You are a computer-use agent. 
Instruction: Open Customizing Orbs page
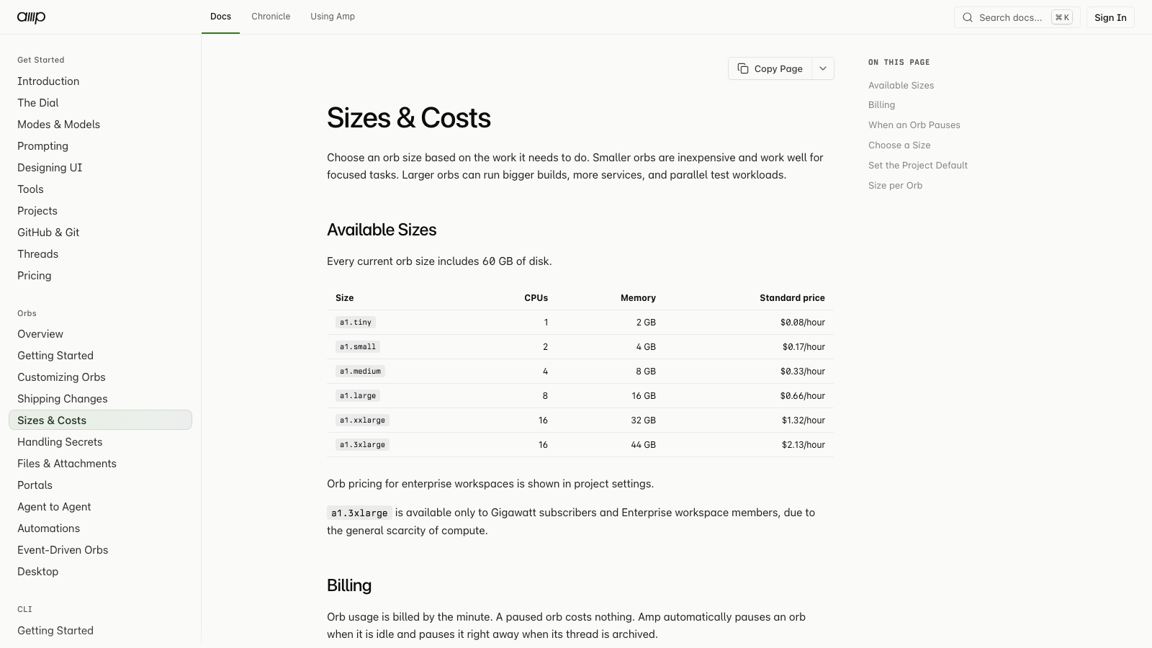point(61,377)
